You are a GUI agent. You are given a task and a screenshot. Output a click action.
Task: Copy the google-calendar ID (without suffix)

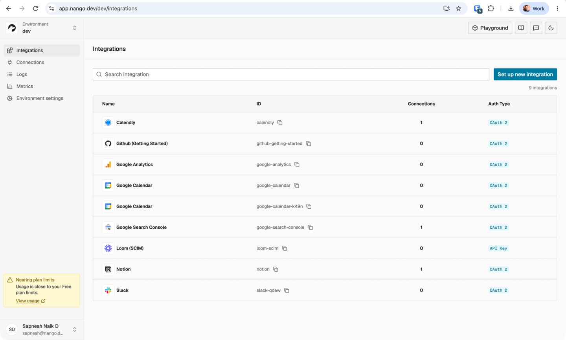pos(296,186)
